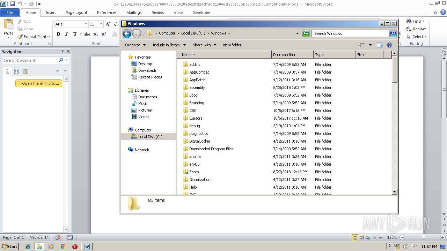447x251 pixels.
Task: Browse search results tab in Navigation pane
Action: (25, 71)
